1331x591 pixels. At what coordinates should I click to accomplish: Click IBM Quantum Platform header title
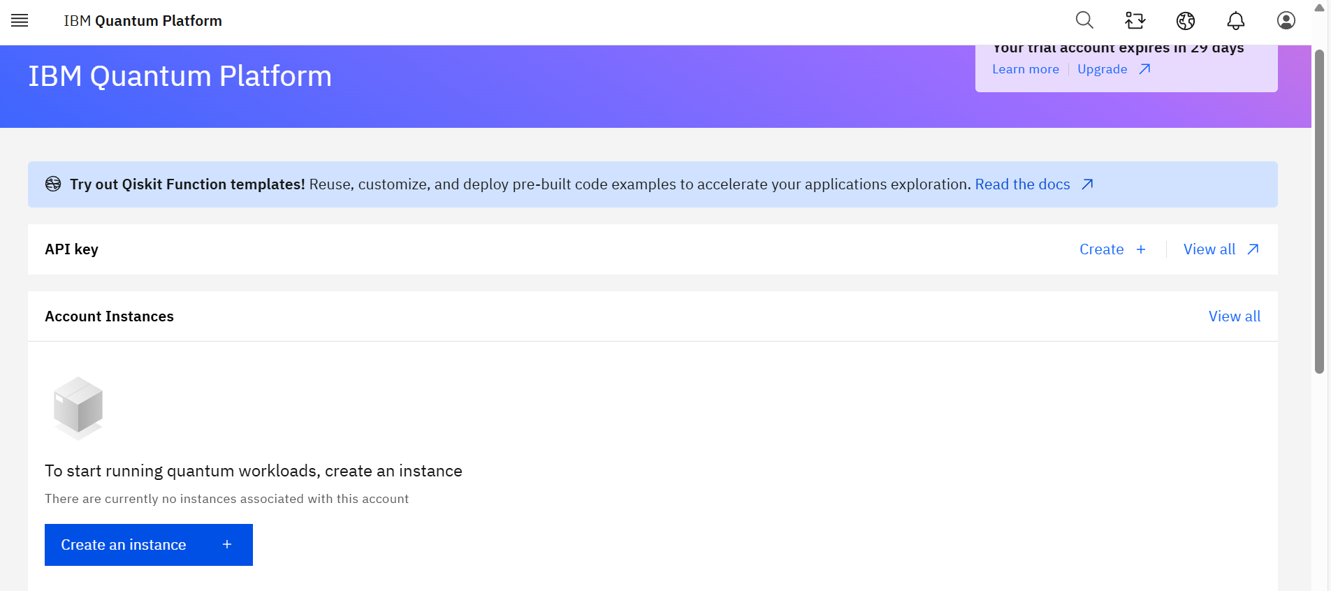click(143, 21)
